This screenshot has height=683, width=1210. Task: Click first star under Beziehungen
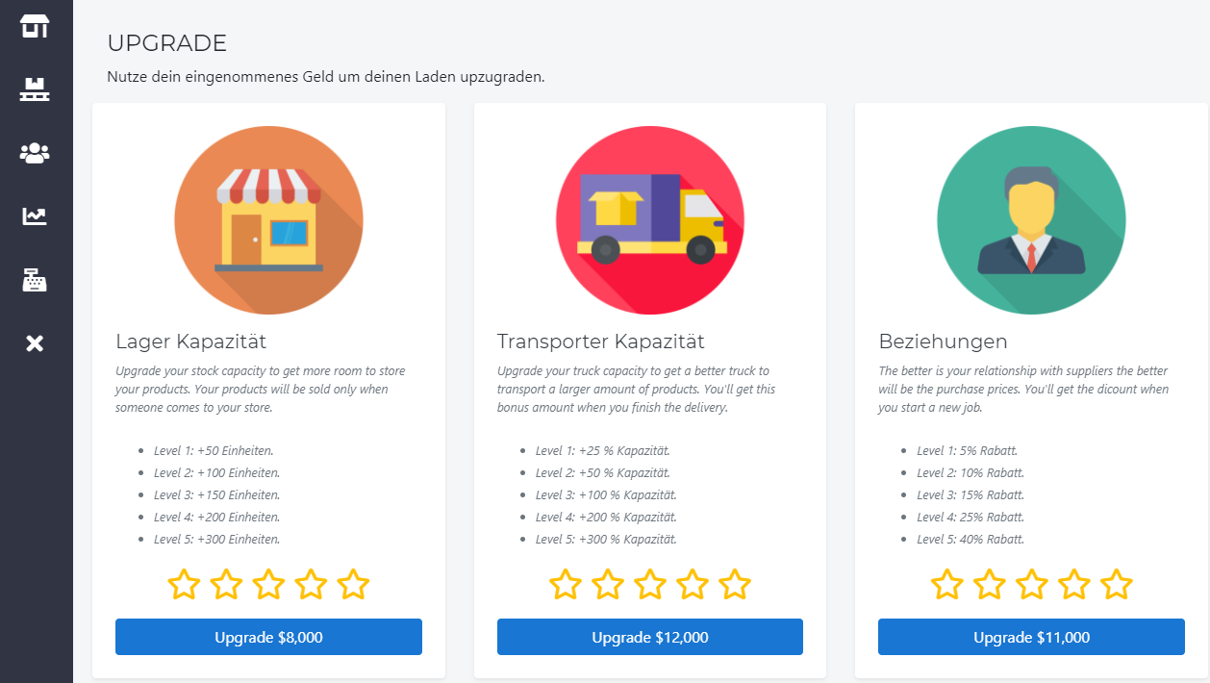click(x=947, y=584)
